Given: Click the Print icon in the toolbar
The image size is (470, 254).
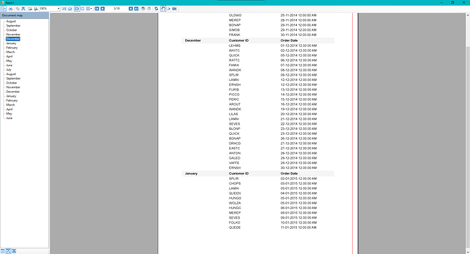Looking at the screenshot, I should [x=10, y=9].
